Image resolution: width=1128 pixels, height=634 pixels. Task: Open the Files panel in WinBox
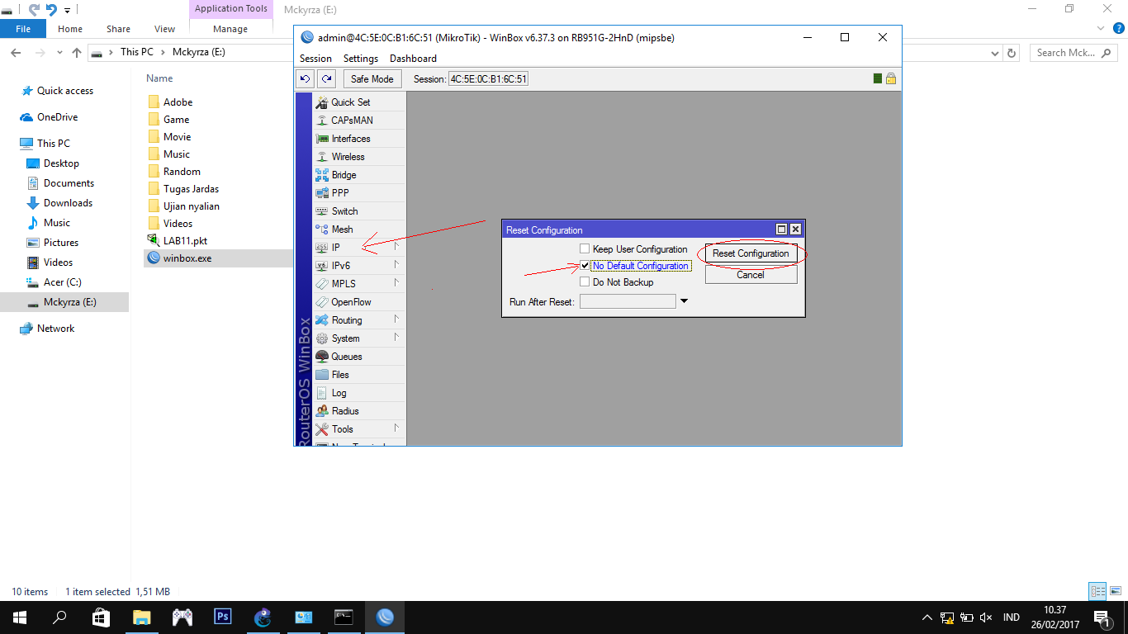point(340,374)
